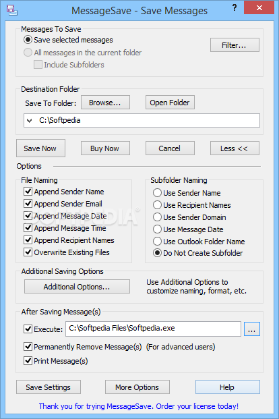This screenshot has height=419, width=279.
Task: Expand the destination folder dropdown arrow
Action: [x=30, y=121]
